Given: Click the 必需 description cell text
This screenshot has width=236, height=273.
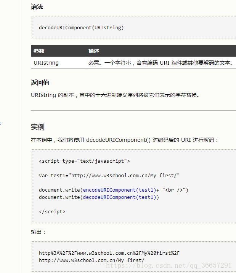Looking at the screenshot, I should [x=161, y=63].
